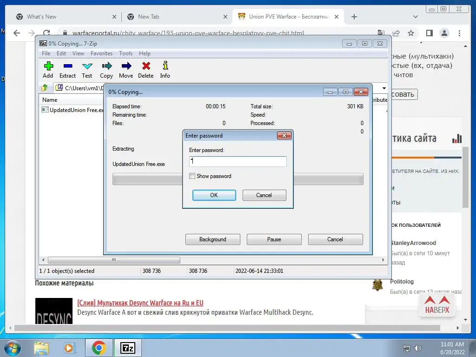Open the File menu in 7-Zip
Viewport: 476px width, 357px height.
[x=46, y=53]
